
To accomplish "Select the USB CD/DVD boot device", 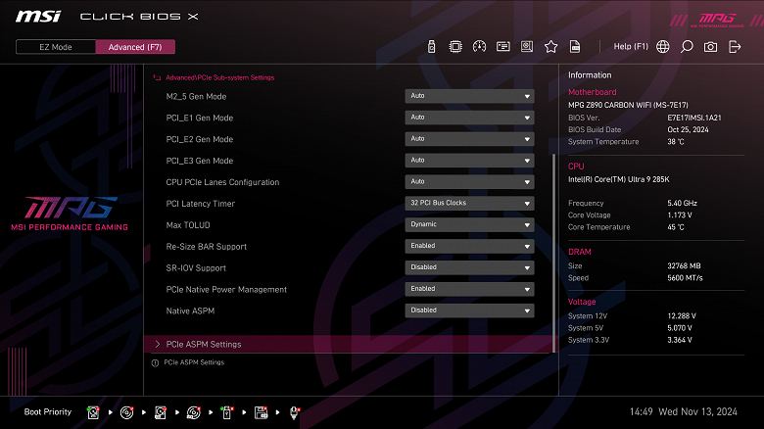I will (x=193, y=412).
